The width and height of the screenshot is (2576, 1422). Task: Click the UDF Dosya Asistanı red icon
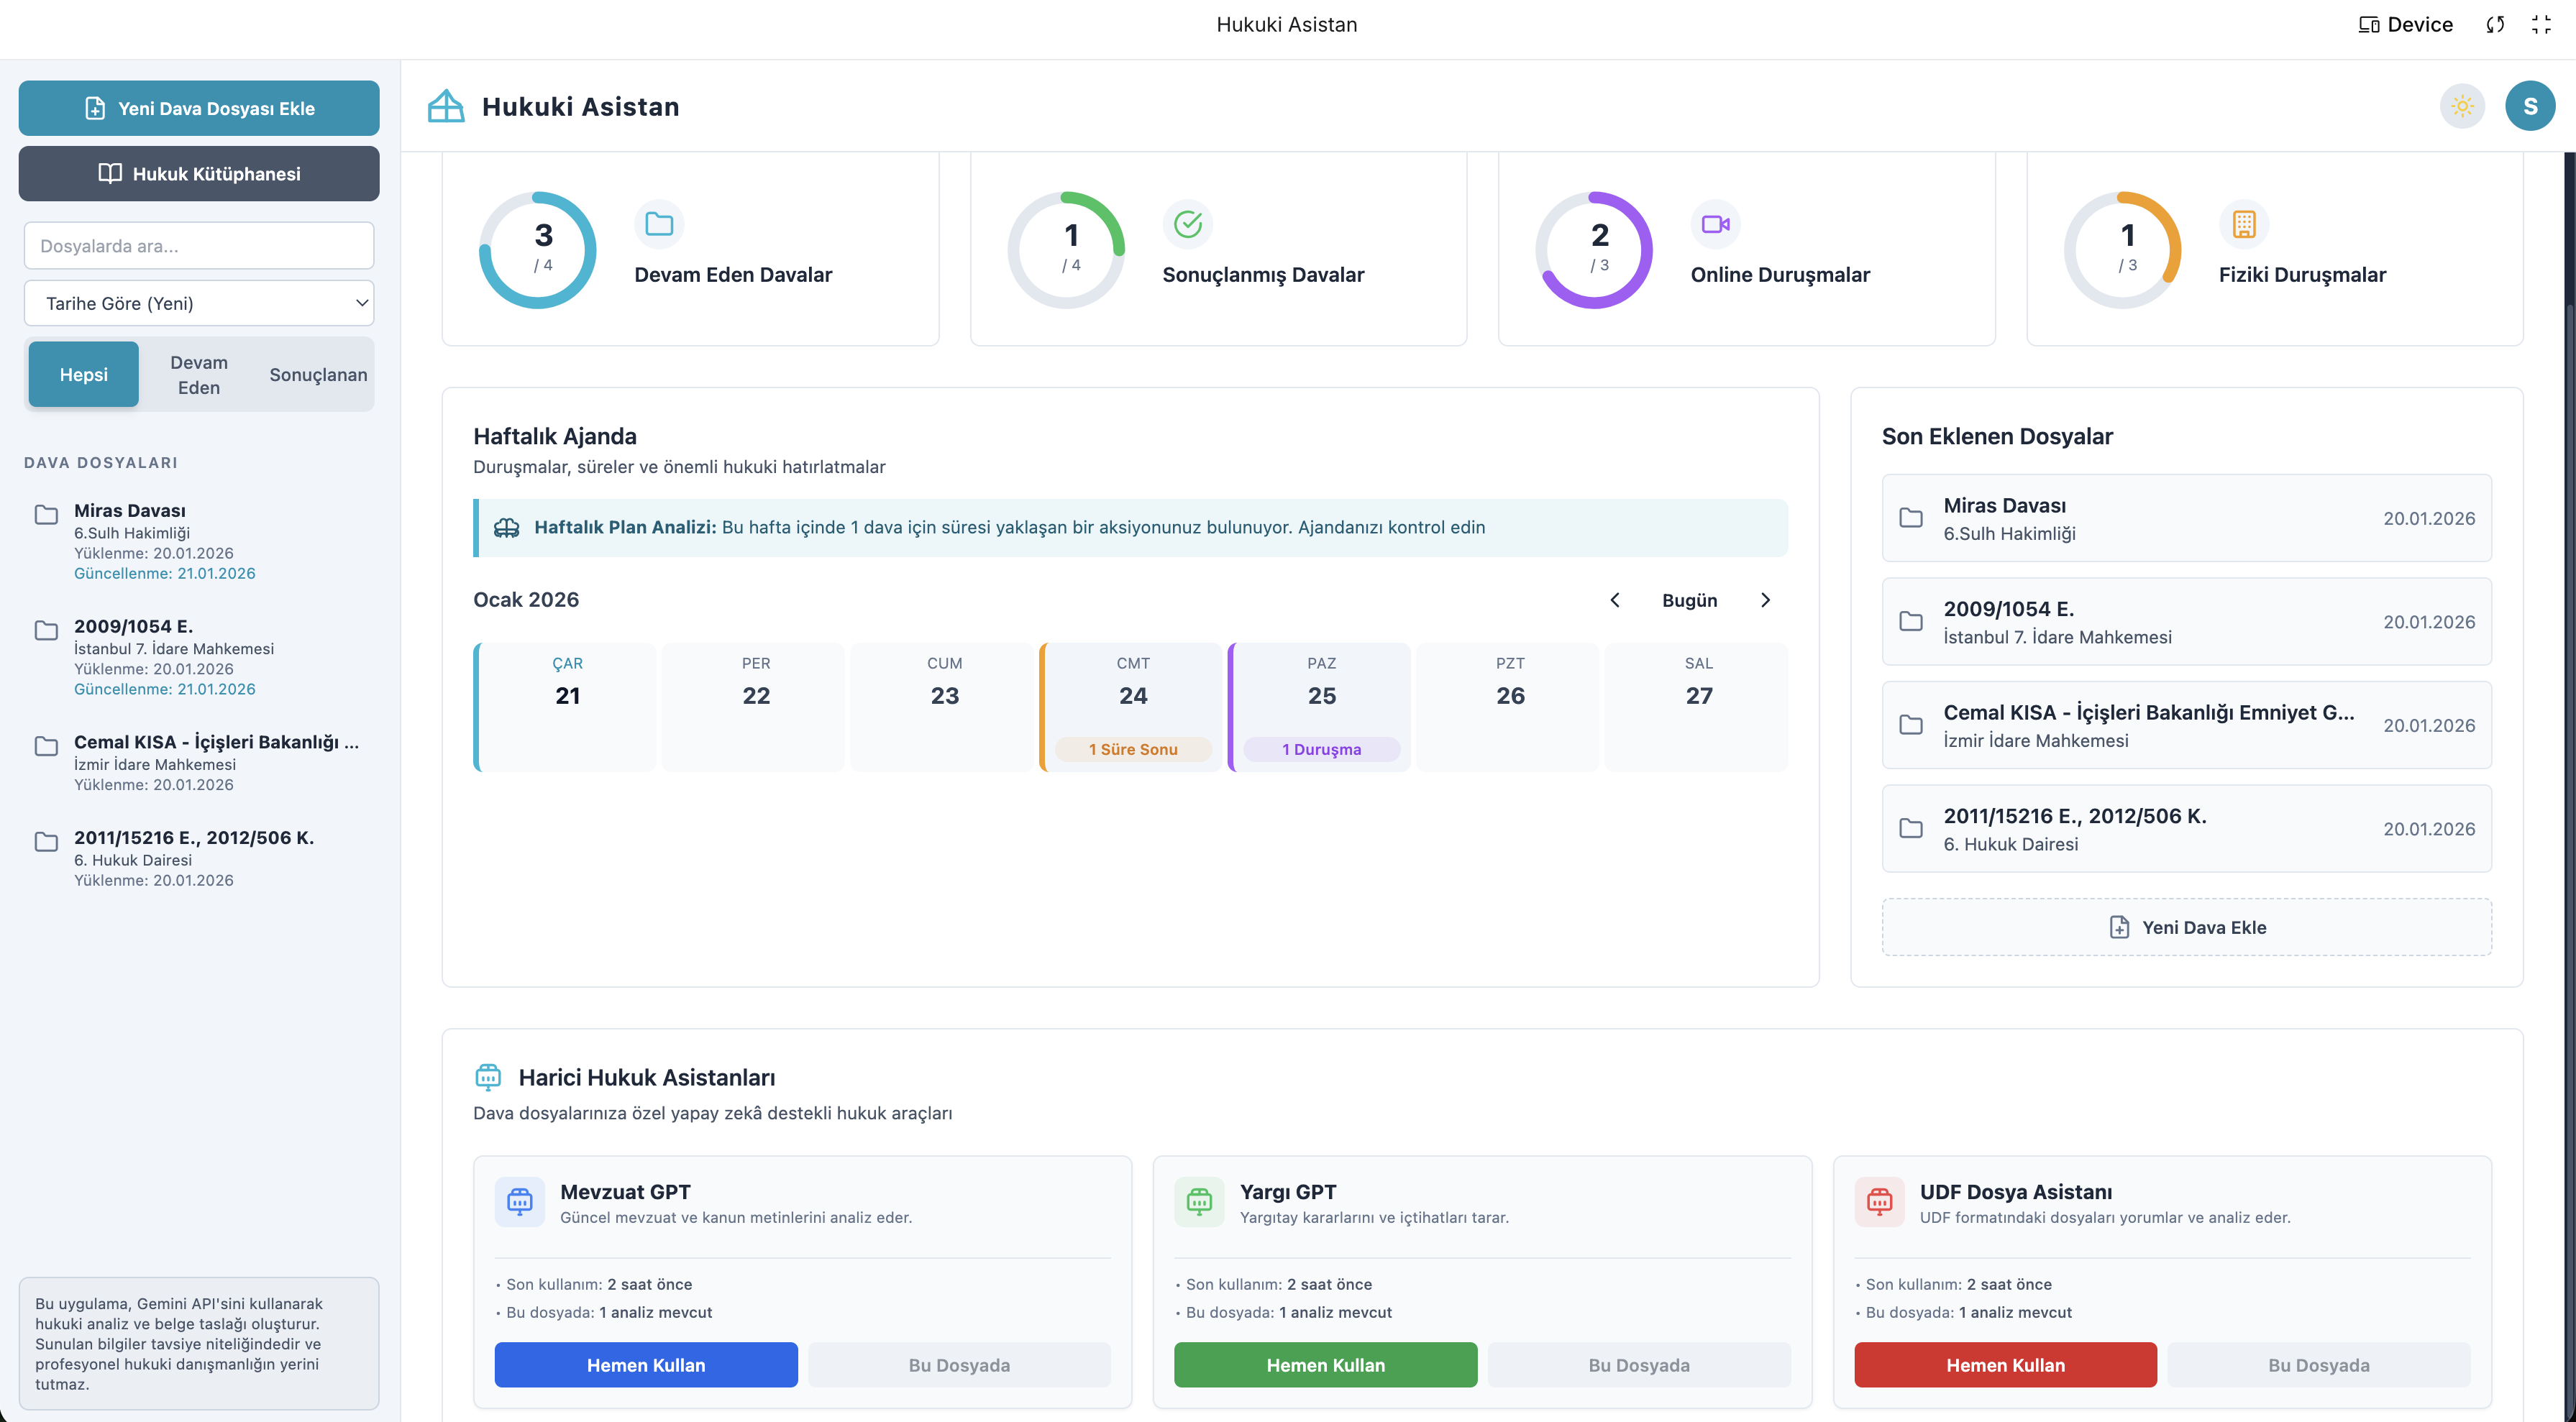tap(1879, 1201)
